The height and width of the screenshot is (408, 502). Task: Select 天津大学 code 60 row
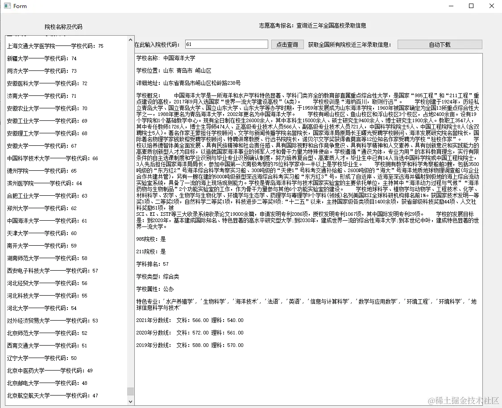point(41,233)
